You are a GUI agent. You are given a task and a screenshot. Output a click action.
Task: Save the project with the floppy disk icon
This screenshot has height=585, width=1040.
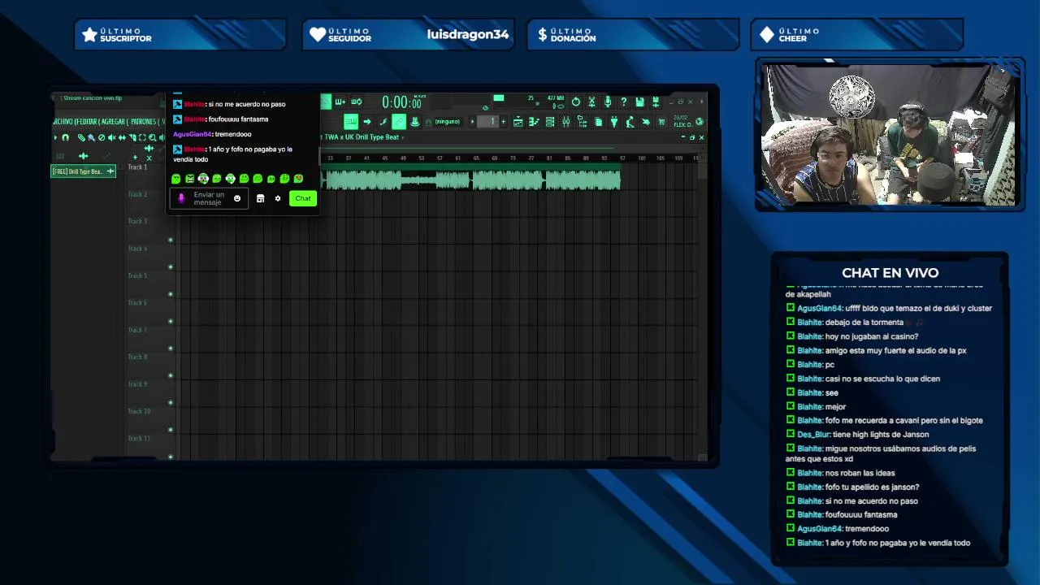pyautogui.click(x=639, y=102)
